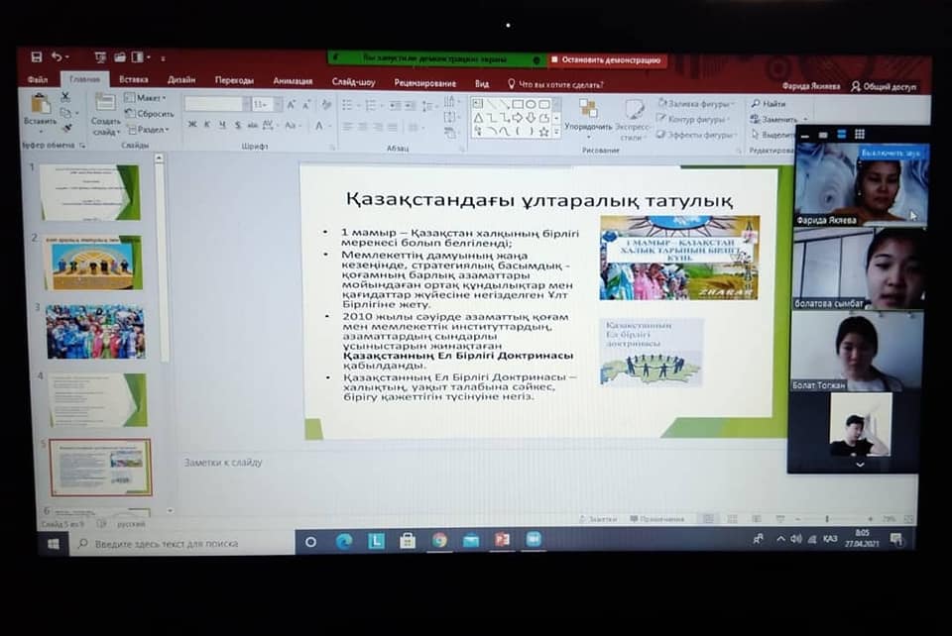Adjust the zoom slider in status bar
This screenshot has height=636, width=952.
[x=828, y=519]
